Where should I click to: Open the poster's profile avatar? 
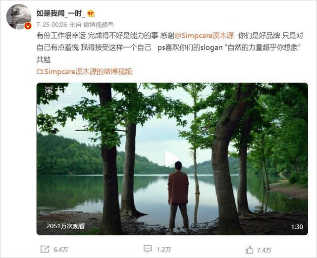(x=19, y=16)
